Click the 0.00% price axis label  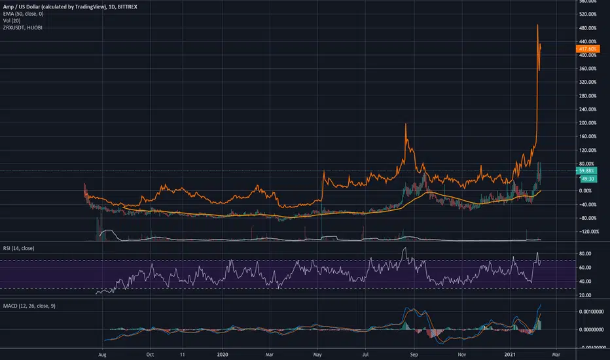(586, 190)
